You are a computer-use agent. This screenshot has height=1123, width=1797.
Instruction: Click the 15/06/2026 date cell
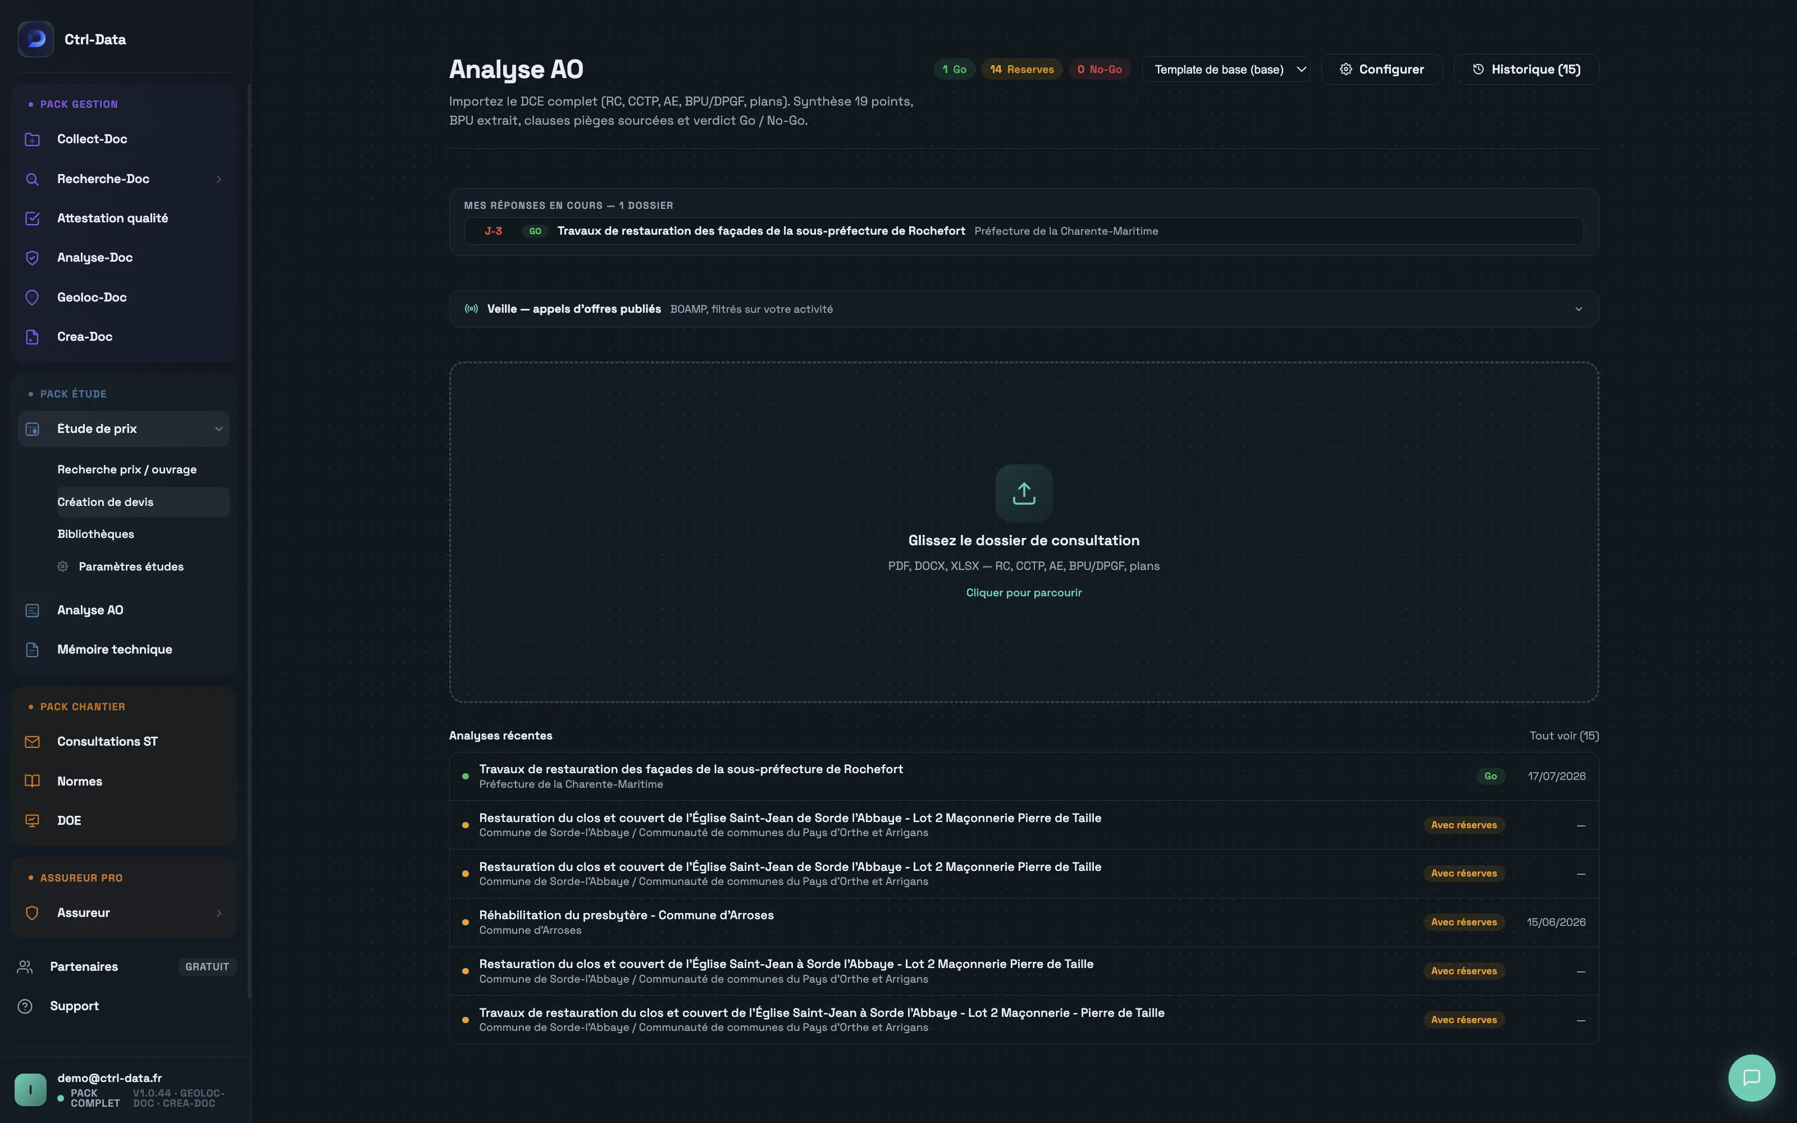coord(1556,923)
